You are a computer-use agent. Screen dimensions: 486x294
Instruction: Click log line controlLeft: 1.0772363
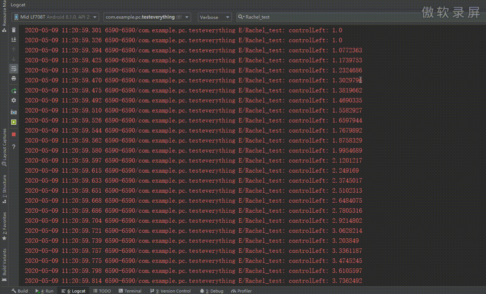[193, 50]
